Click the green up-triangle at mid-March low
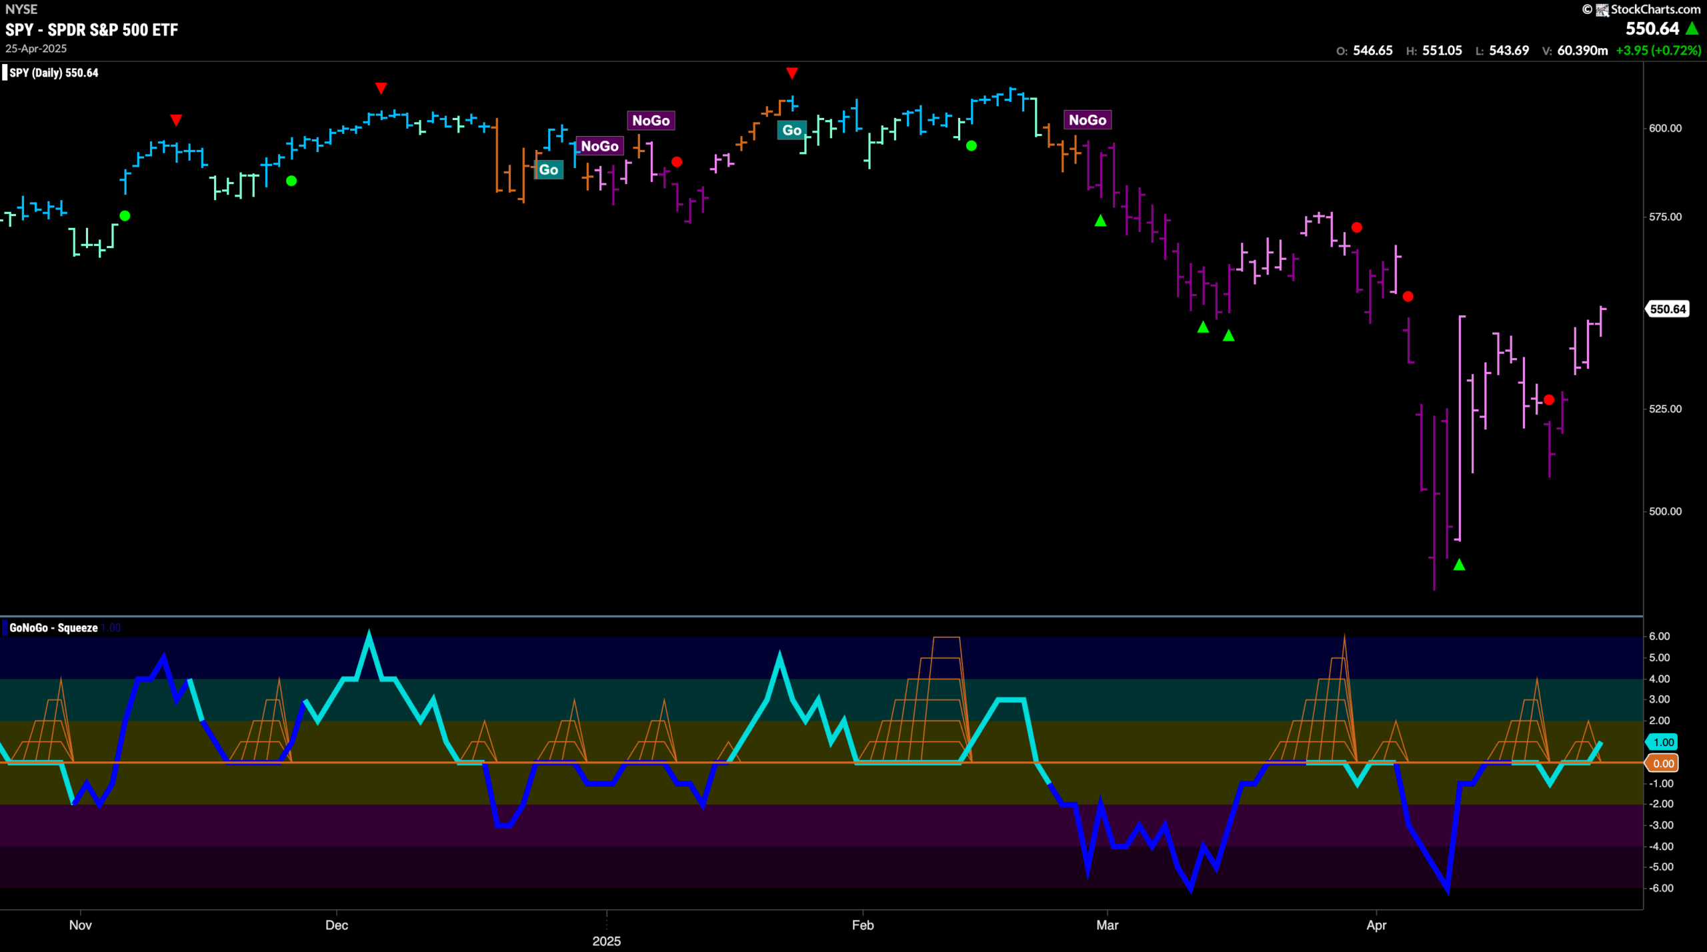This screenshot has width=1707, height=952. point(1203,327)
